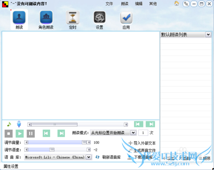
Task: Click 下载语音库 download button
Action: (x=140, y=157)
